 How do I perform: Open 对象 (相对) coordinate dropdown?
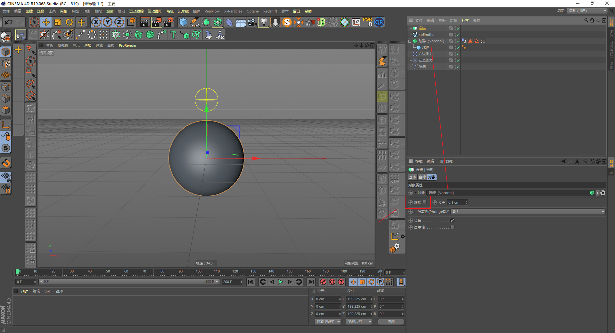tap(328, 321)
